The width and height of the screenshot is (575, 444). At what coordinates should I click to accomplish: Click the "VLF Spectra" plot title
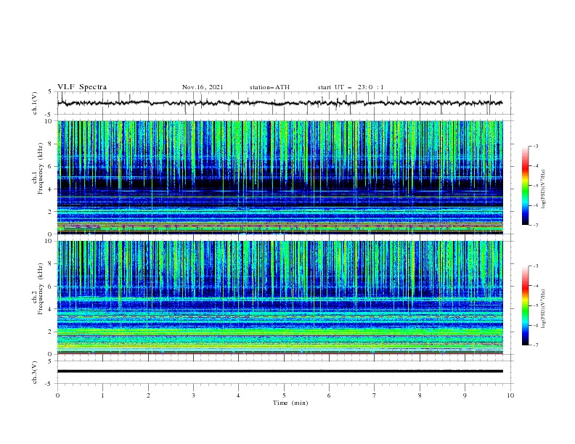point(82,87)
